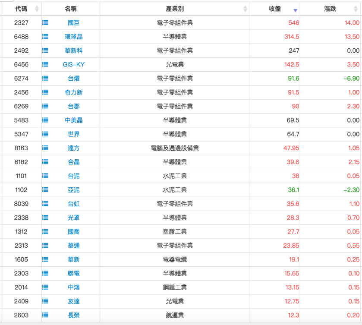Screen dimensions: 362x325
Task: Sort by 產業別 using sort arrows
Action: 245,9
